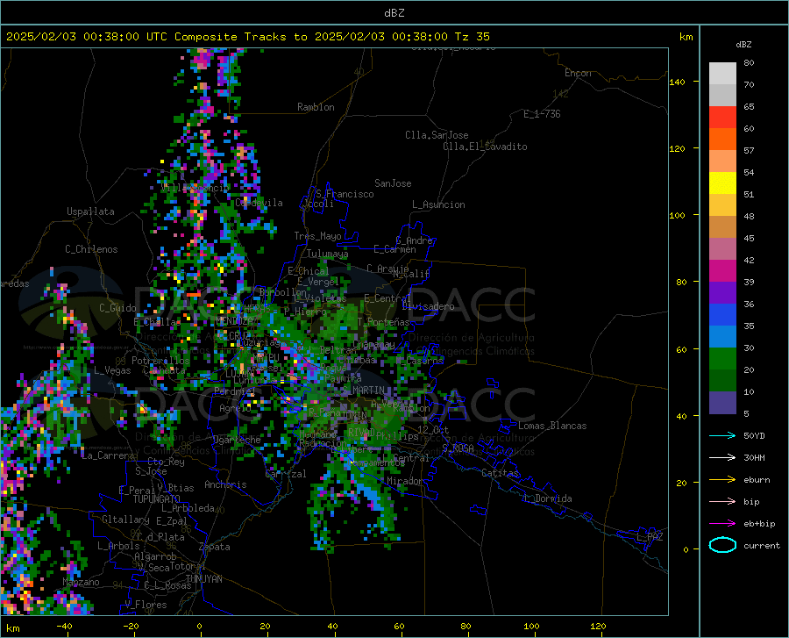Click the 'L_Dormida' map label
The width and height of the screenshot is (789, 638).
pos(548,498)
